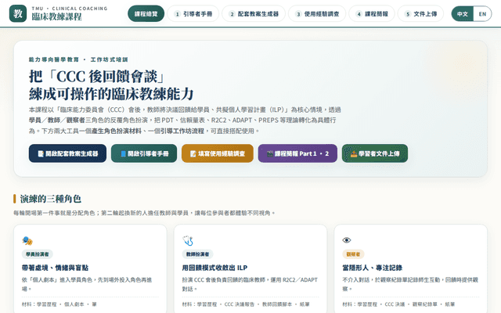Click the 演練的三種角色 section title

tap(50, 199)
